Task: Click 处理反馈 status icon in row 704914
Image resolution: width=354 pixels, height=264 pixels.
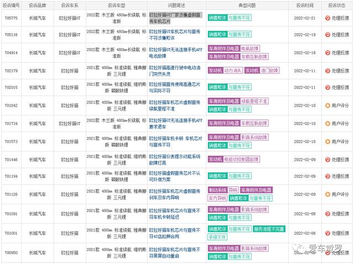Action: point(327,53)
